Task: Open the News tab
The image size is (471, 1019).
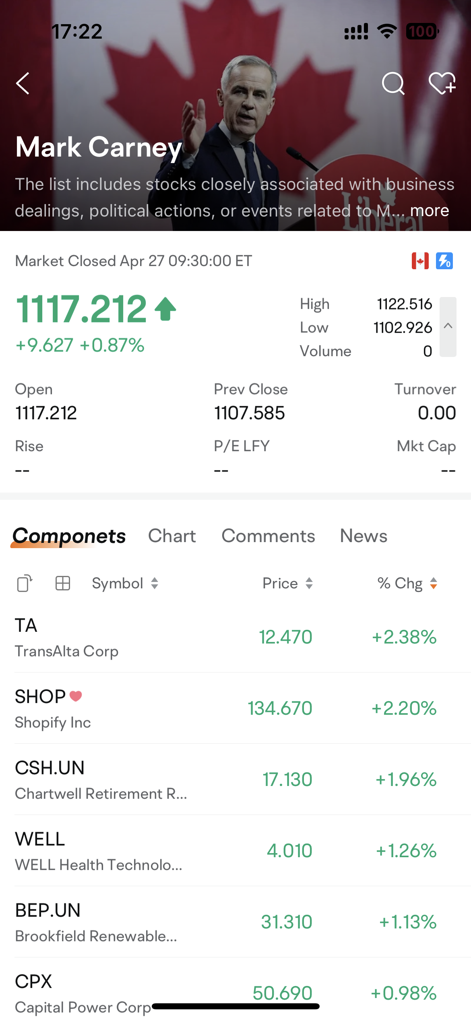Action: [364, 536]
